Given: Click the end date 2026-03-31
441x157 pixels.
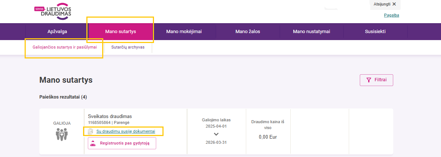Looking at the screenshot, I should [x=216, y=142].
